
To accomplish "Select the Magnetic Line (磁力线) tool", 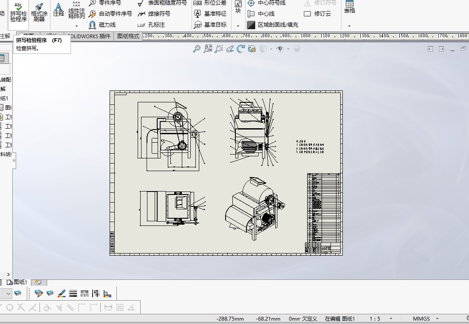I will [x=102, y=25].
